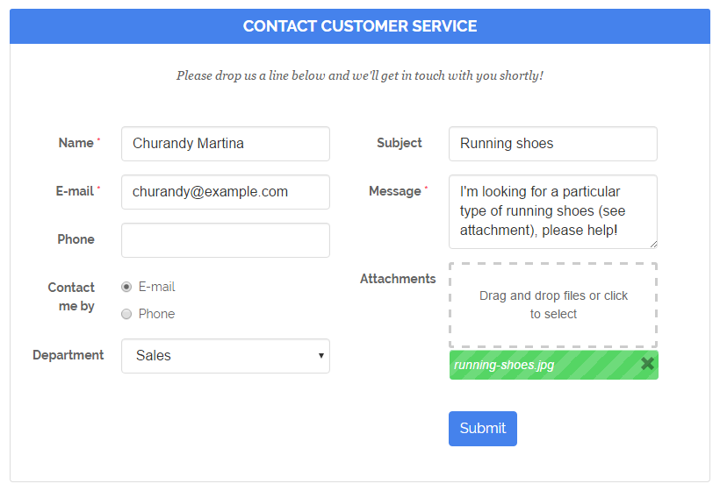Click the Name field label
The height and width of the screenshot is (491, 720).
76,143
